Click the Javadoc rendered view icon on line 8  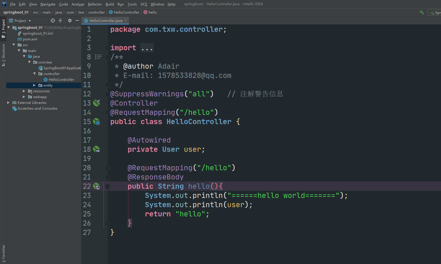click(x=98, y=57)
